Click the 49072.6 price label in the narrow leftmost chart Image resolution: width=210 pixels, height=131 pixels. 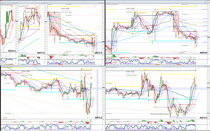click(12, 51)
